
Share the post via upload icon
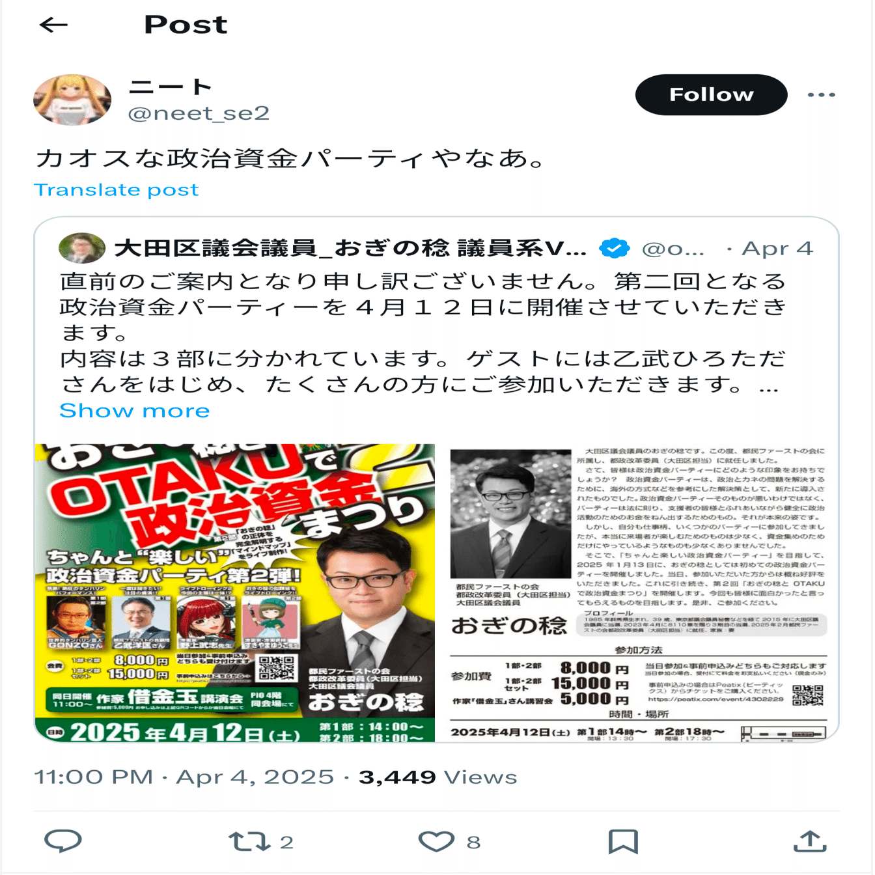click(810, 841)
